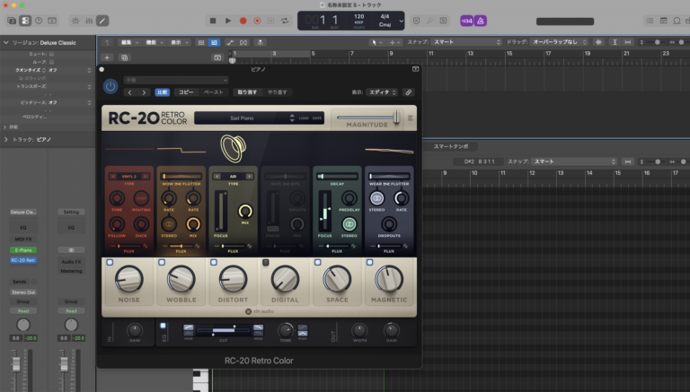Click the Stop transport button
This screenshot has width=690, height=392.
point(213,21)
